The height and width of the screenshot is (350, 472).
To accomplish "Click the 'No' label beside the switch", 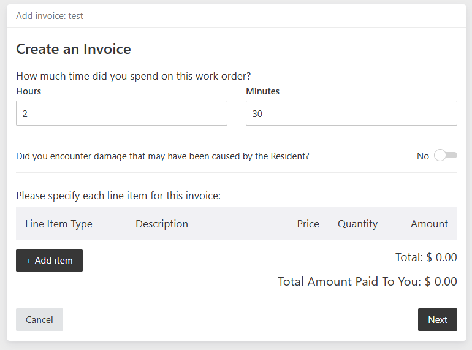I will [423, 156].
